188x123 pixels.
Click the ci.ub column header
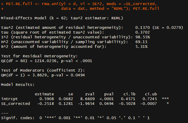tap(150, 94)
